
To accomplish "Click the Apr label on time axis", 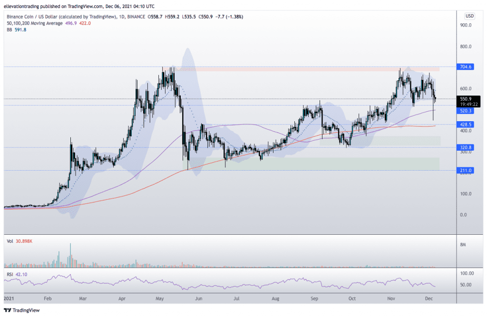I will [122, 298].
